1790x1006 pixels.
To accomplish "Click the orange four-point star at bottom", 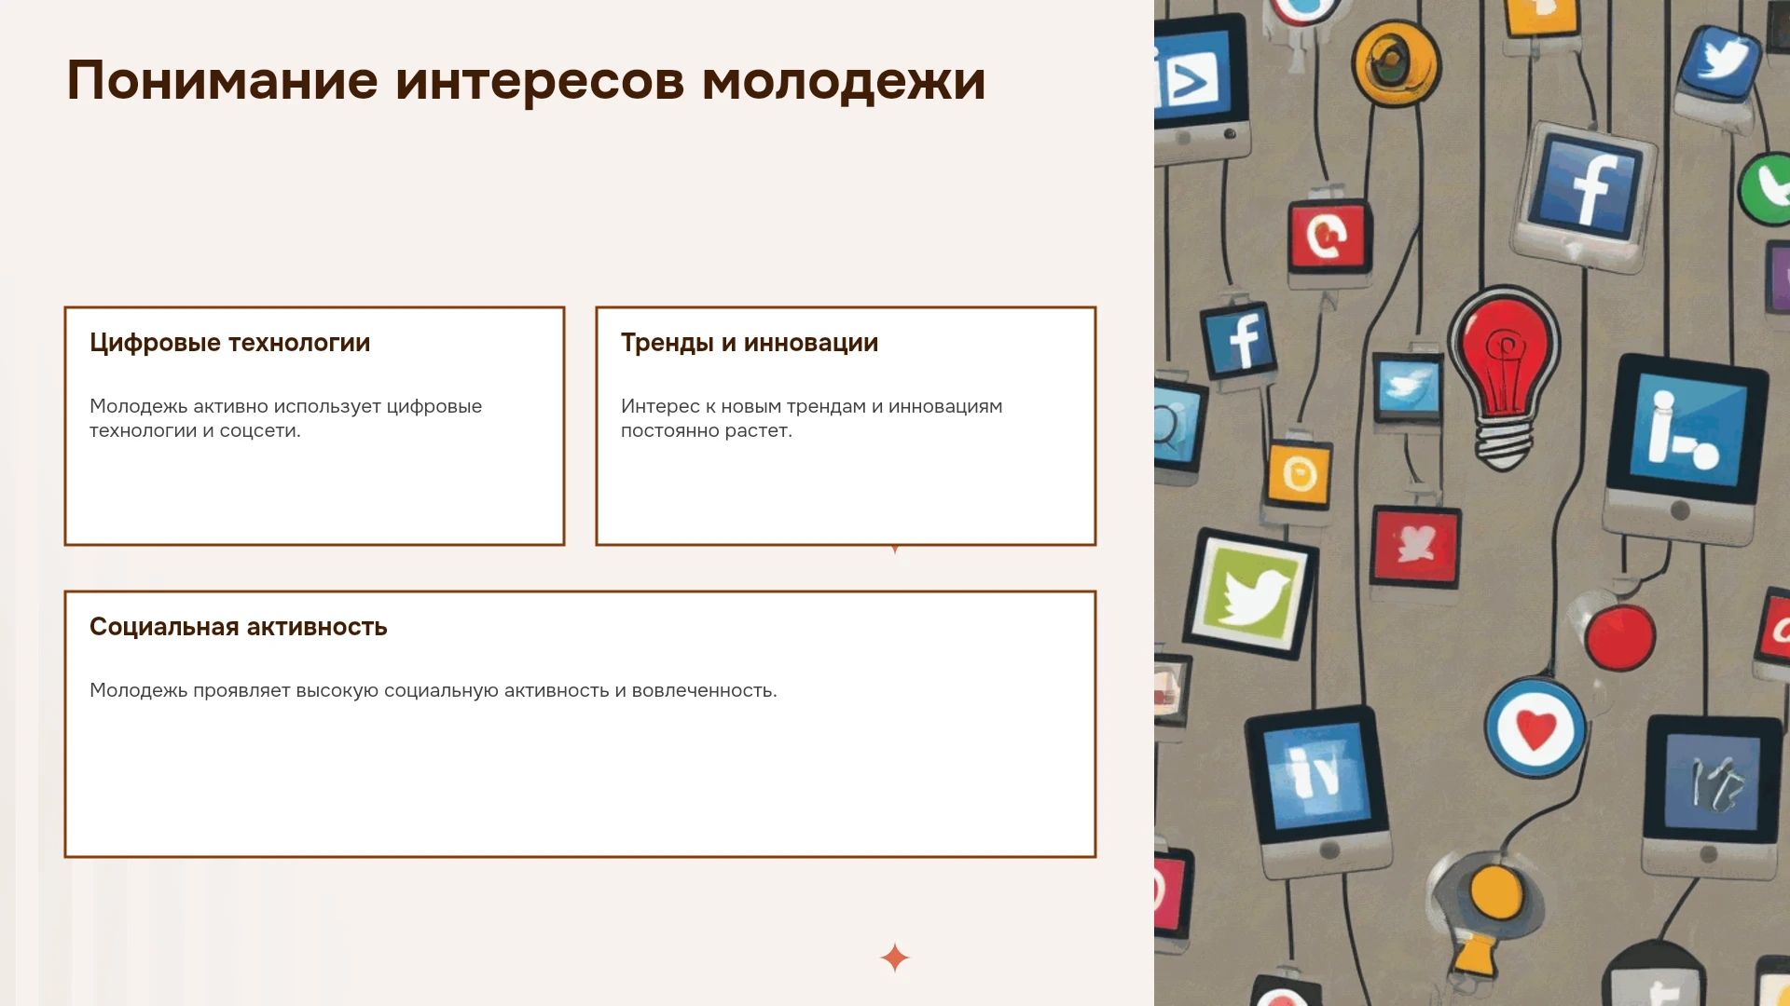I will tap(895, 958).
